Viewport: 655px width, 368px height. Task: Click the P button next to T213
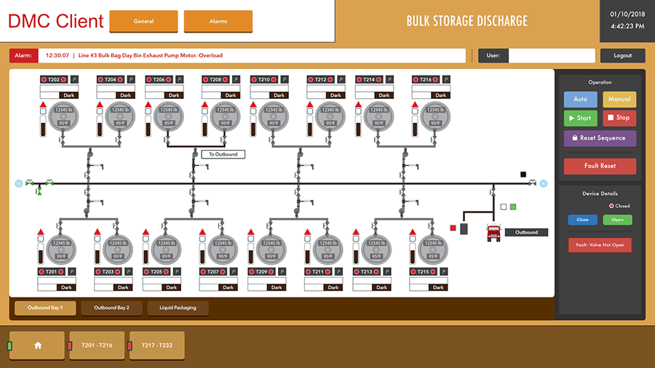pyautogui.click(x=387, y=271)
